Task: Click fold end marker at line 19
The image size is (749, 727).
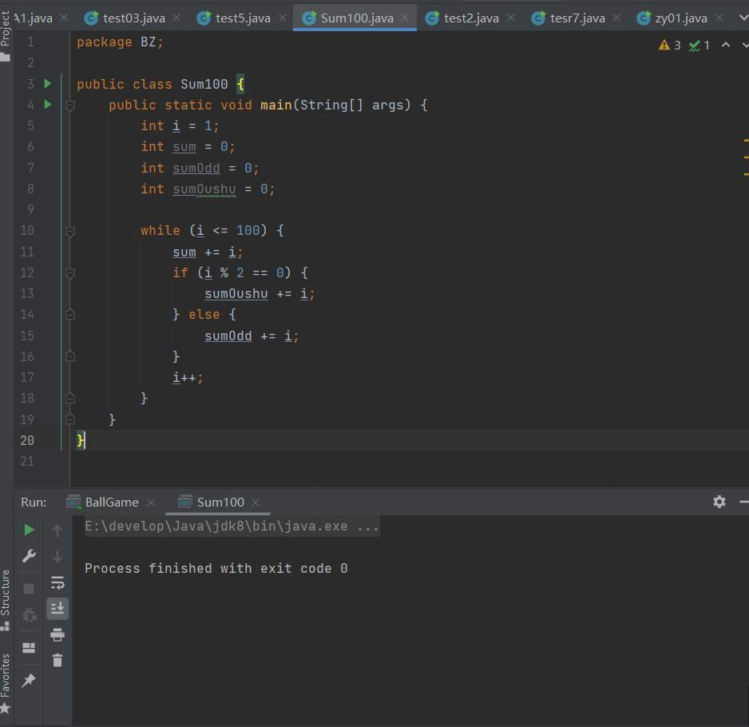Action: tap(69, 419)
